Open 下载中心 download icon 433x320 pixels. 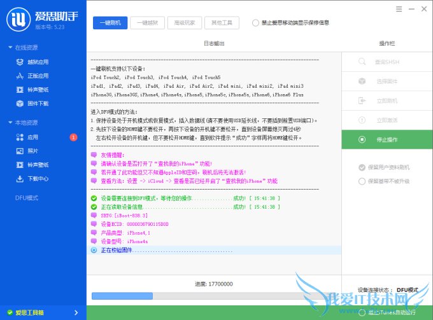click(20, 179)
